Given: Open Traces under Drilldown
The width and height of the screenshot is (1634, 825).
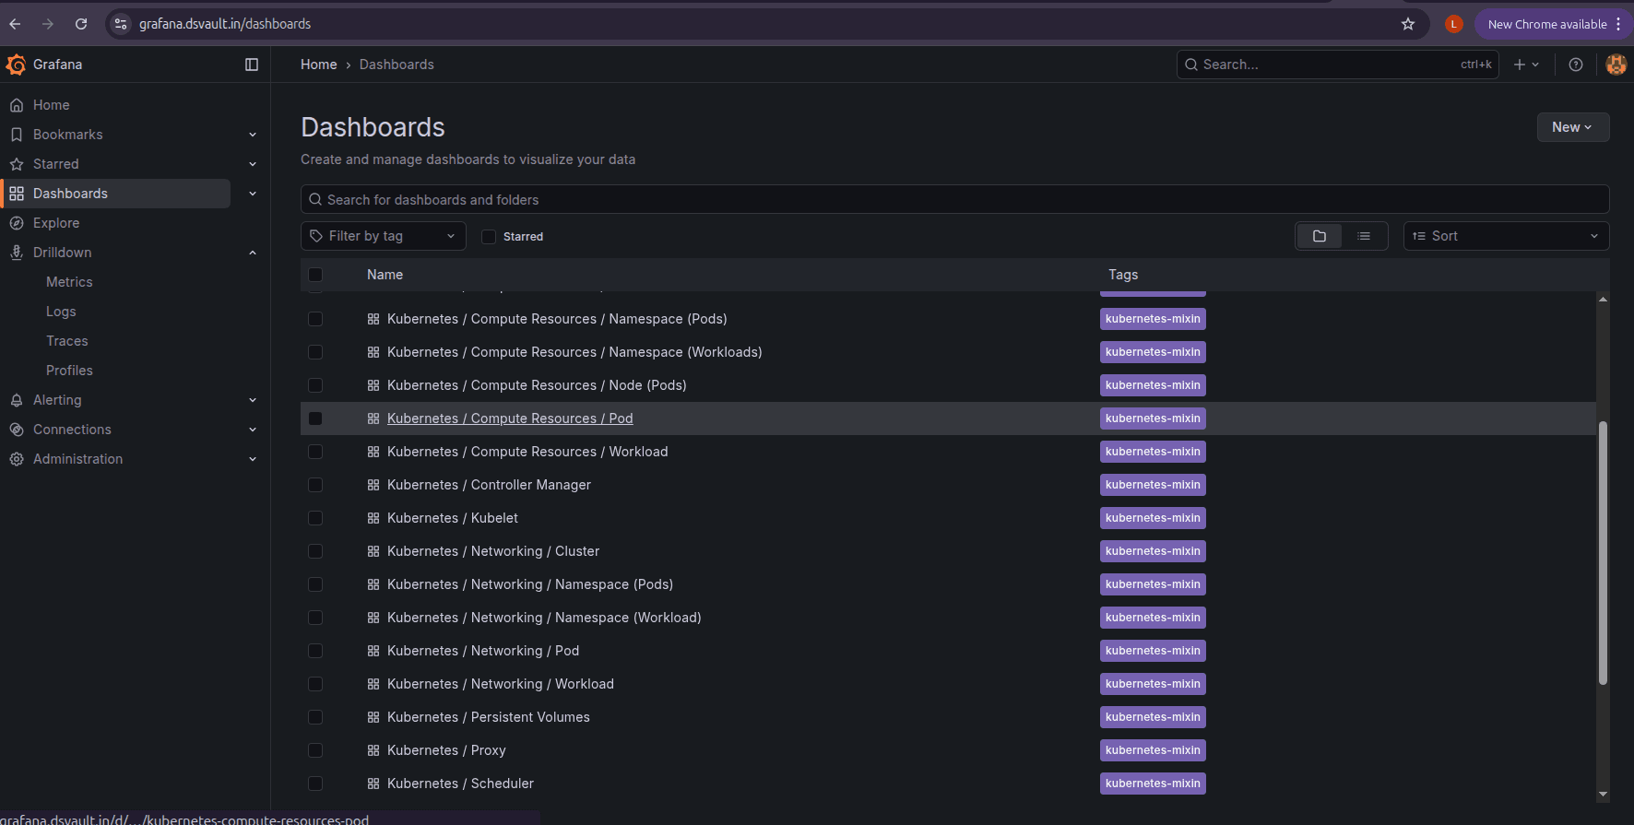Looking at the screenshot, I should (x=67, y=341).
